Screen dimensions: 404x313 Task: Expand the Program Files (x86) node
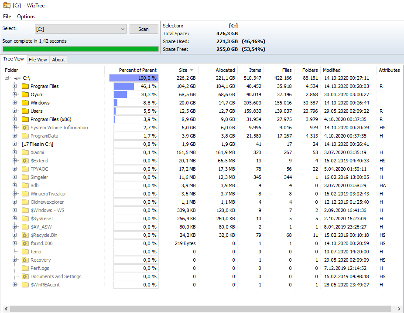tap(15, 119)
